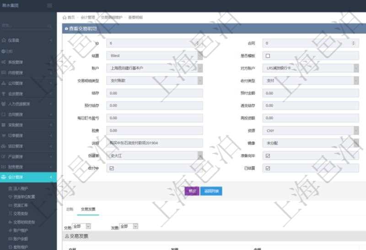Screen dimensions: 366x250
Task: Click the 税费 input field
Action: coord(155,130)
